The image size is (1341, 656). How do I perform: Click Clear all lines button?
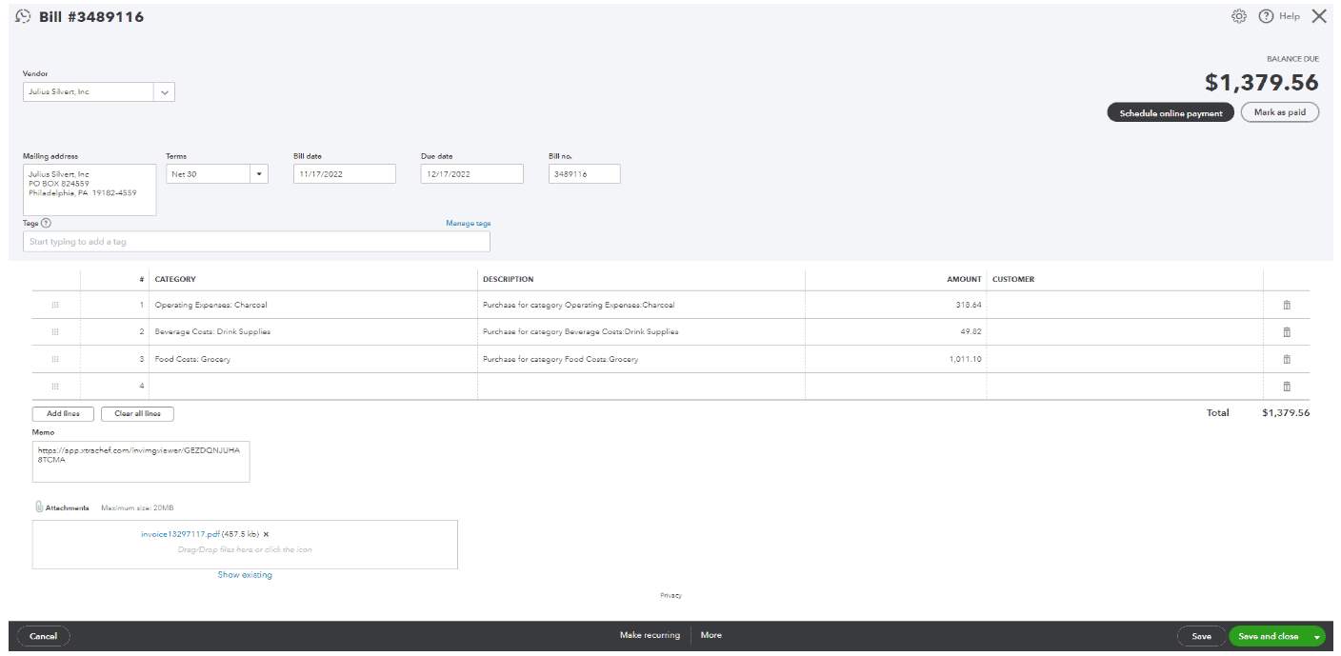[x=137, y=413]
